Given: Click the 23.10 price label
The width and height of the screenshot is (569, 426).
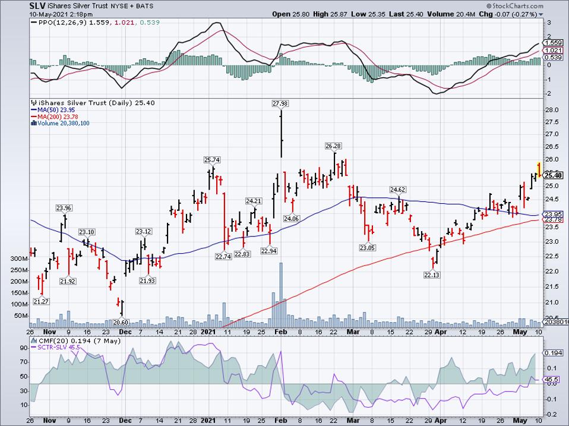Looking at the screenshot, I should 87,232.
